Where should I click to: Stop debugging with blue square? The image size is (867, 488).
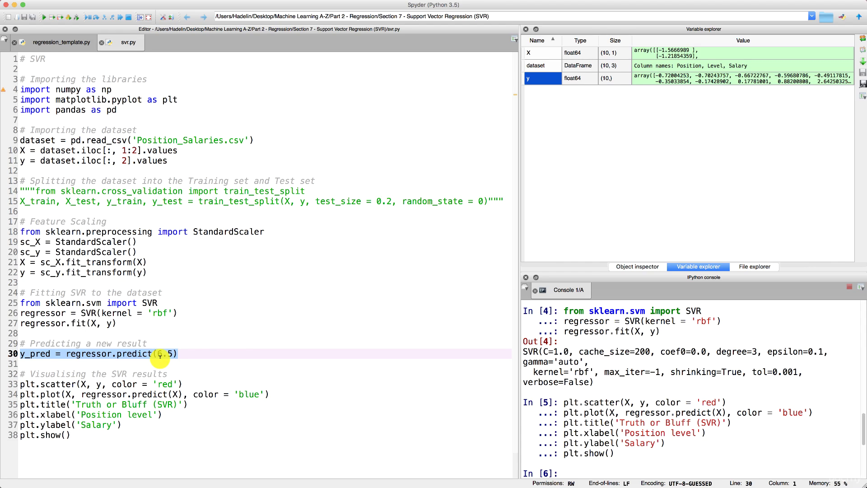point(128,17)
